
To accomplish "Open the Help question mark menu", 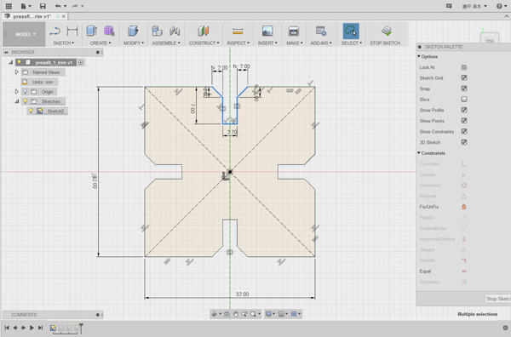I will [x=499, y=6].
